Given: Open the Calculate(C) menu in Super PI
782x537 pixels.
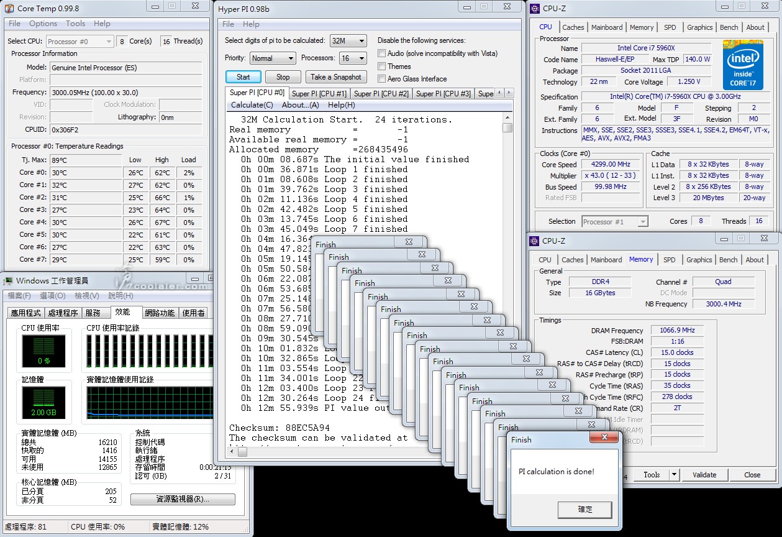Looking at the screenshot, I should point(252,105).
